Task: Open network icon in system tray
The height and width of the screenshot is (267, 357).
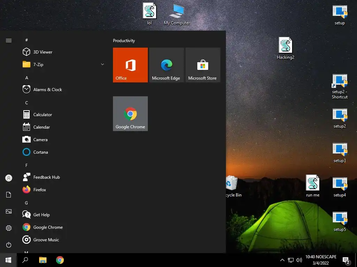Action: click(x=291, y=260)
